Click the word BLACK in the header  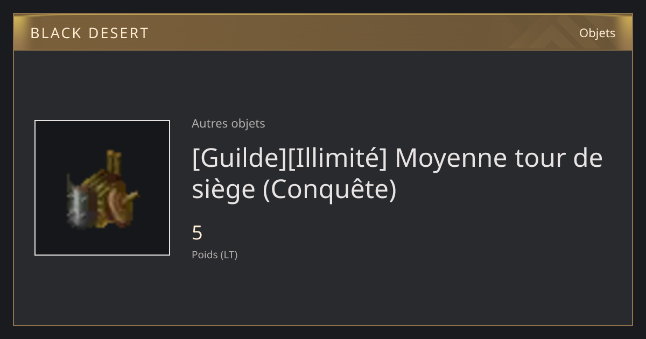(x=56, y=33)
